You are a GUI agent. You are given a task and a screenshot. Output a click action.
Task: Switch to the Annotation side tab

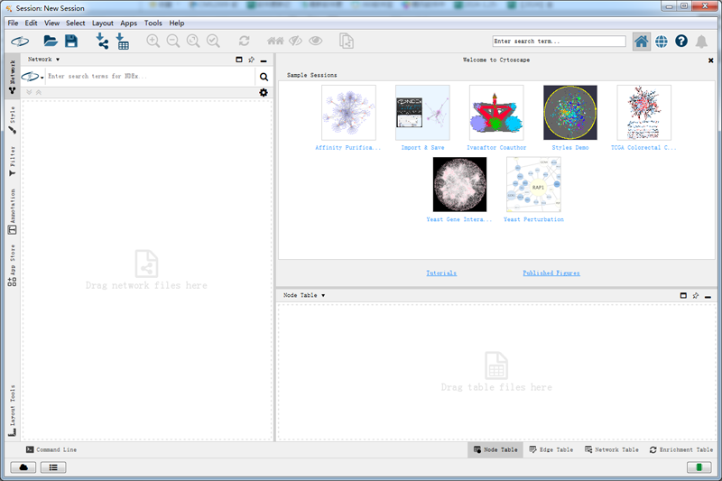[x=13, y=211]
